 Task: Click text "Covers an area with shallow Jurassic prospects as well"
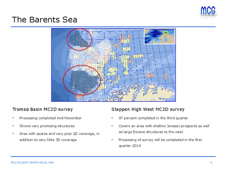tap(164, 126)
